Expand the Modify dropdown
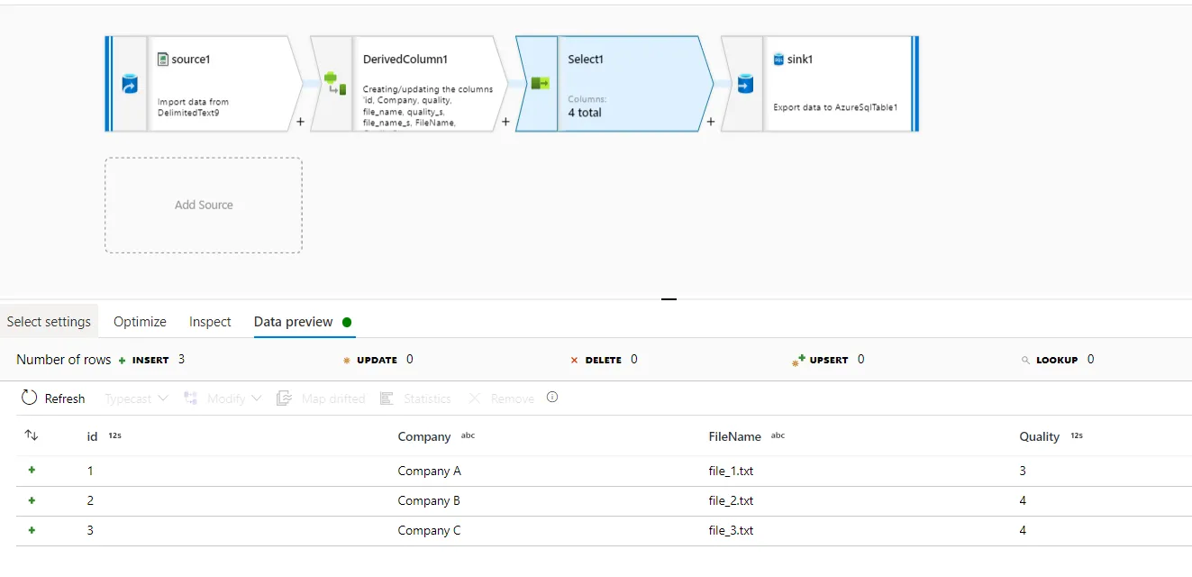The height and width of the screenshot is (577, 1192). (233, 398)
